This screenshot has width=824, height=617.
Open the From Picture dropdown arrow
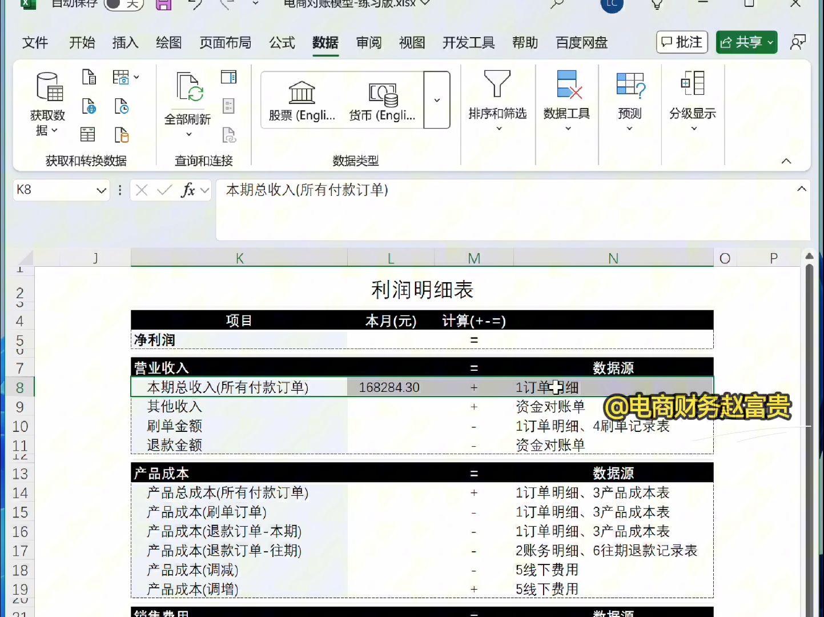pyautogui.click(x=136, y=77)
